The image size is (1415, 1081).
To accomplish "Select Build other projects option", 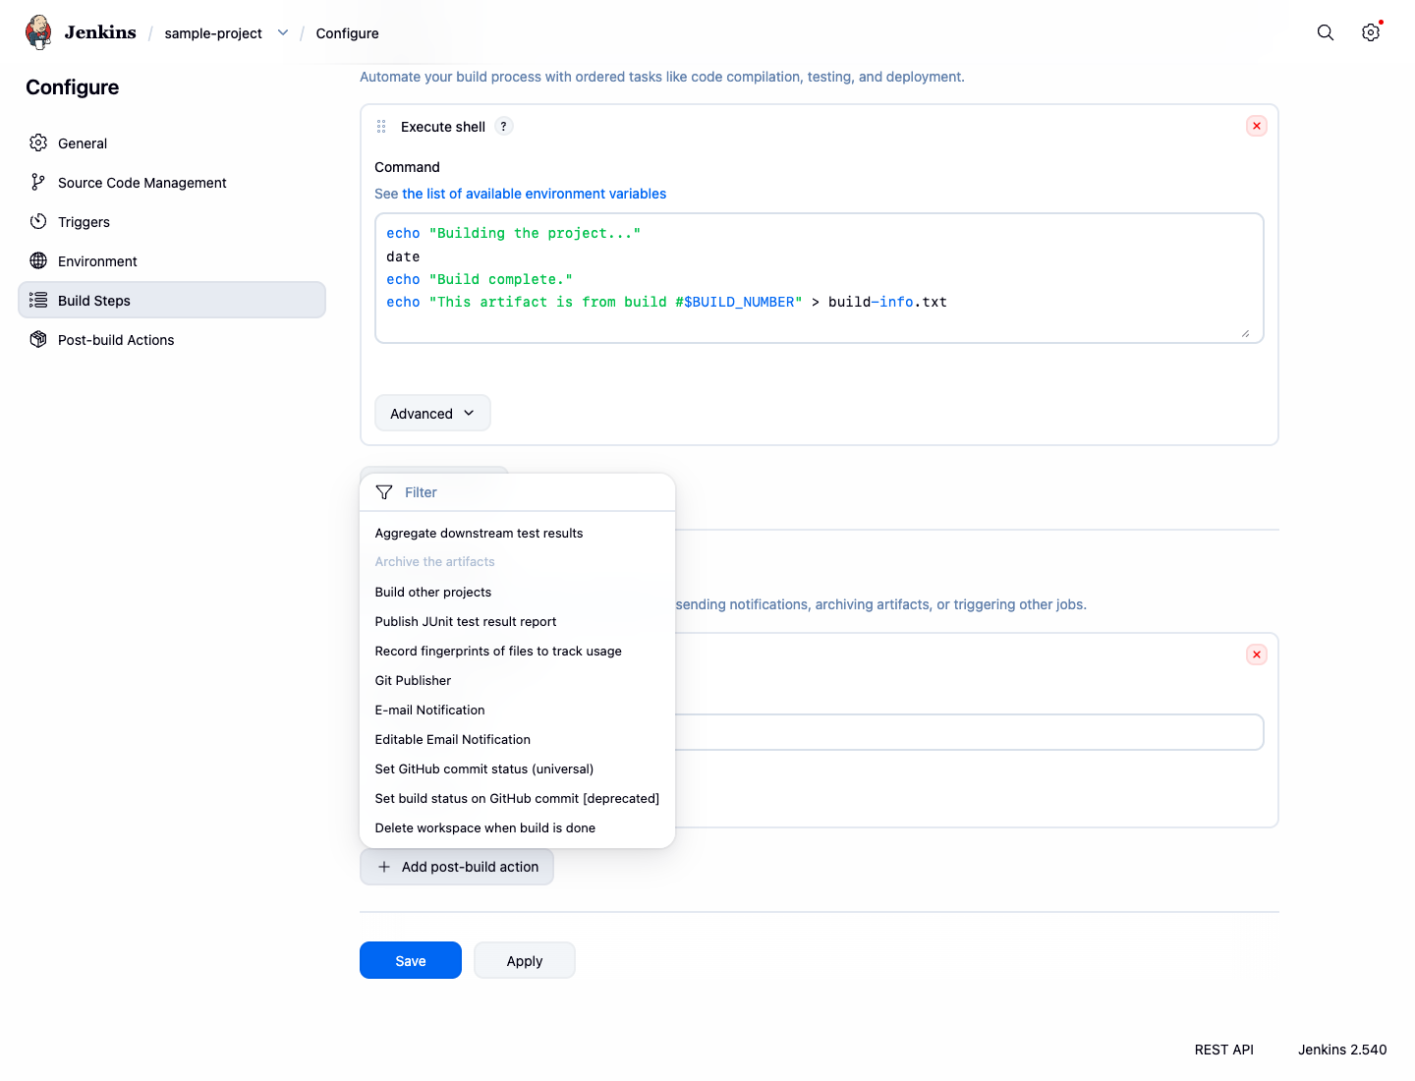I will click(x=517, y=592).
